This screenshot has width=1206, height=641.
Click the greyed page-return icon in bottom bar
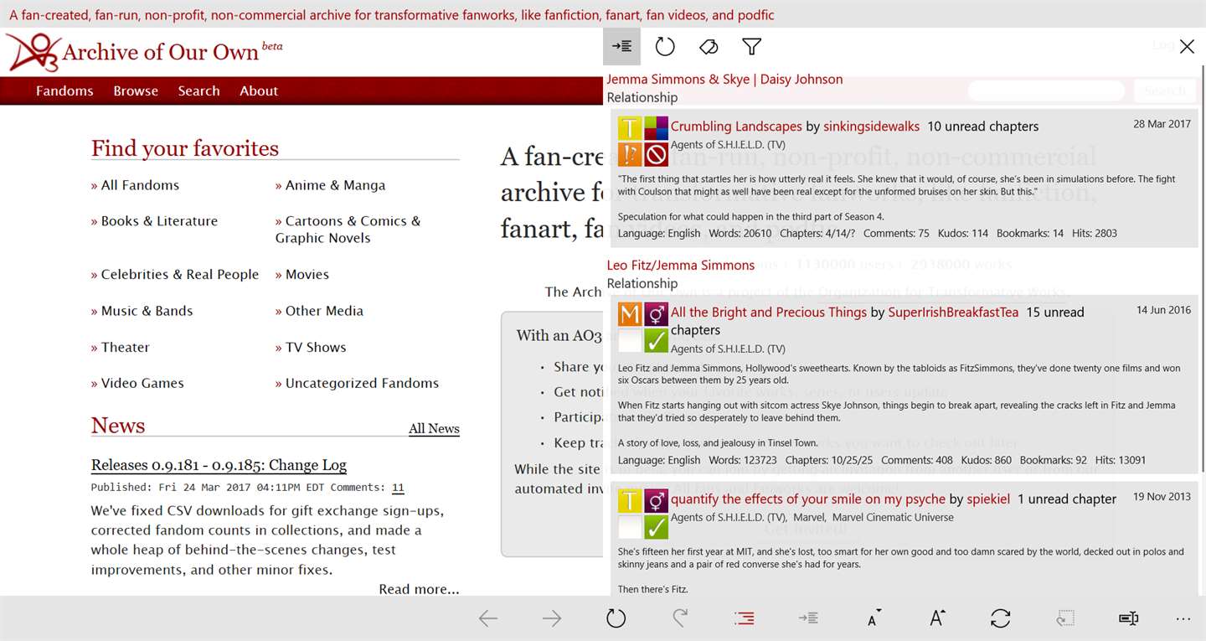pyautogui.click(x=1065, y=618)
